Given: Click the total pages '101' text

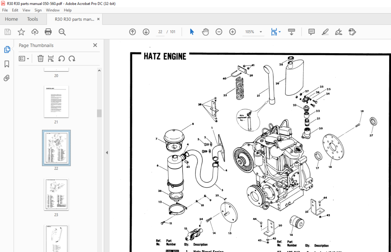Looking at the screenshot, I should (173, 32).
